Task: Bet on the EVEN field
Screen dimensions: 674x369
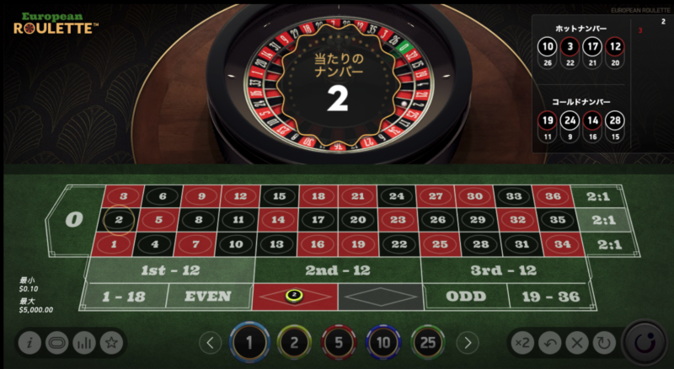Action: coord(208,297)
